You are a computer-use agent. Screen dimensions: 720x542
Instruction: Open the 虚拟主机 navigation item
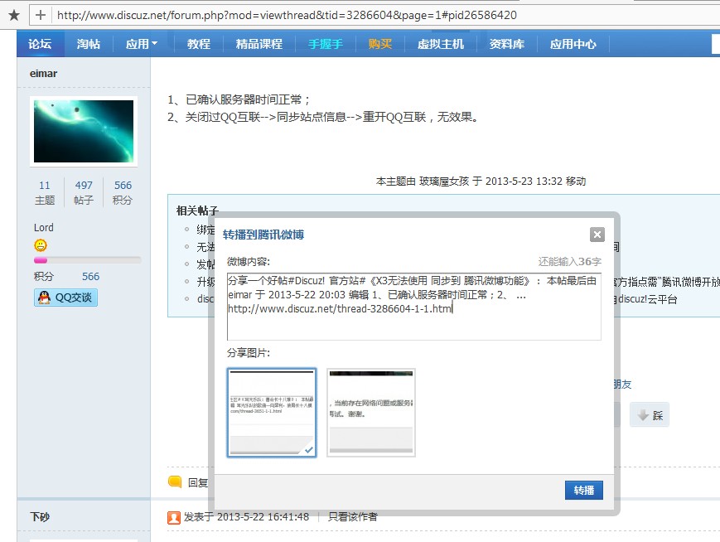pos(441,44)
